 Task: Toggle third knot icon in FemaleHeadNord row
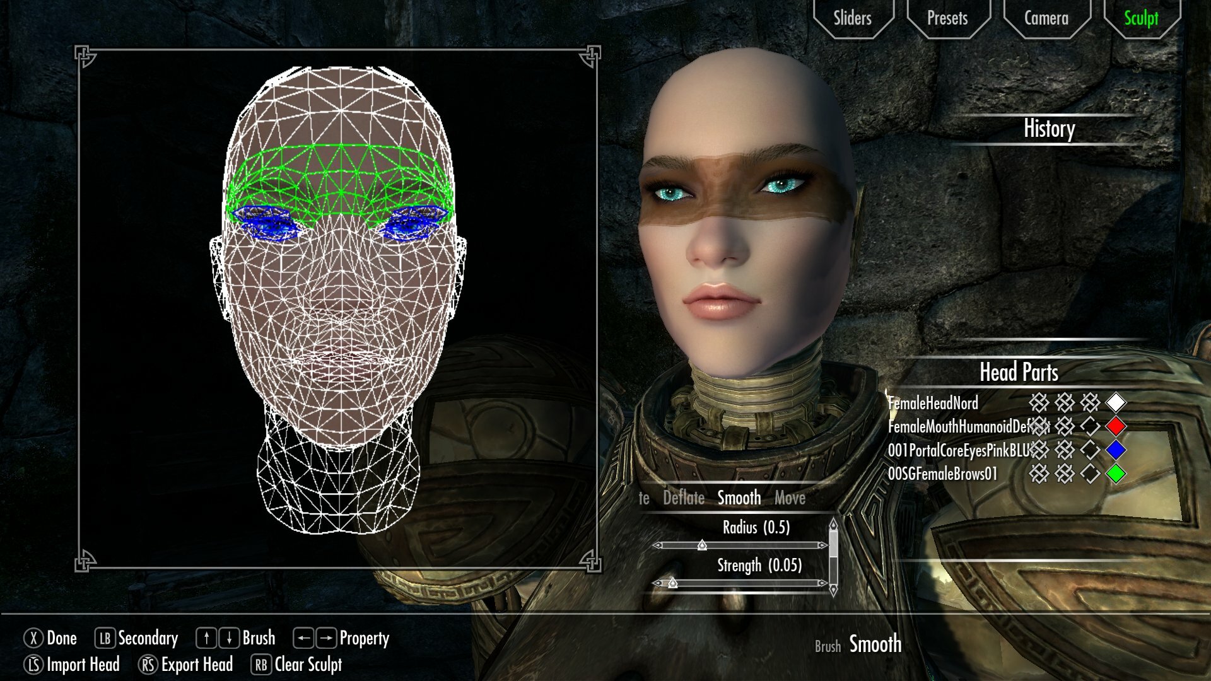[1091, 402]
